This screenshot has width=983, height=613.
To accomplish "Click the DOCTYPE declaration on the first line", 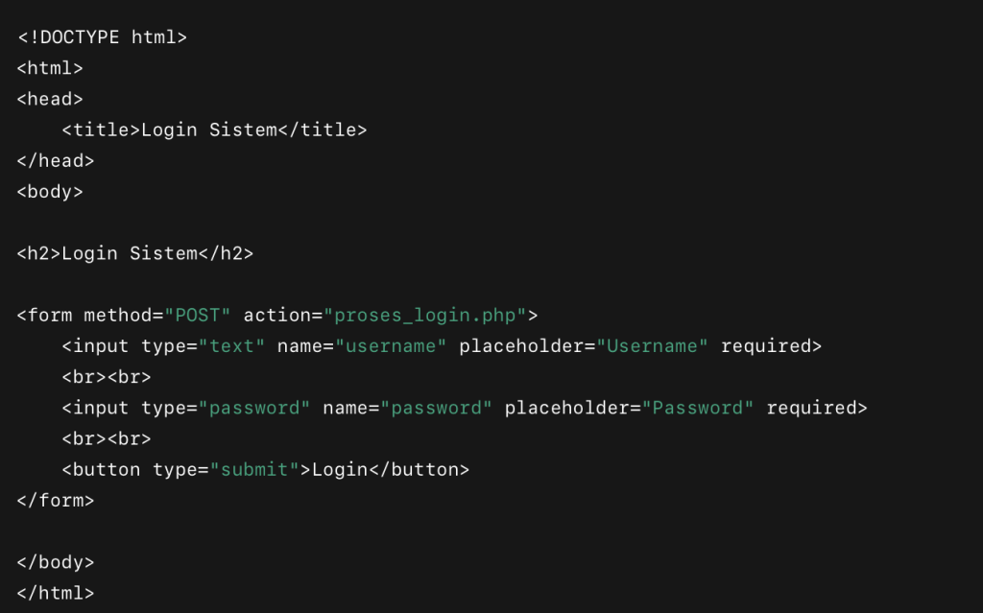I will point(102,37).
